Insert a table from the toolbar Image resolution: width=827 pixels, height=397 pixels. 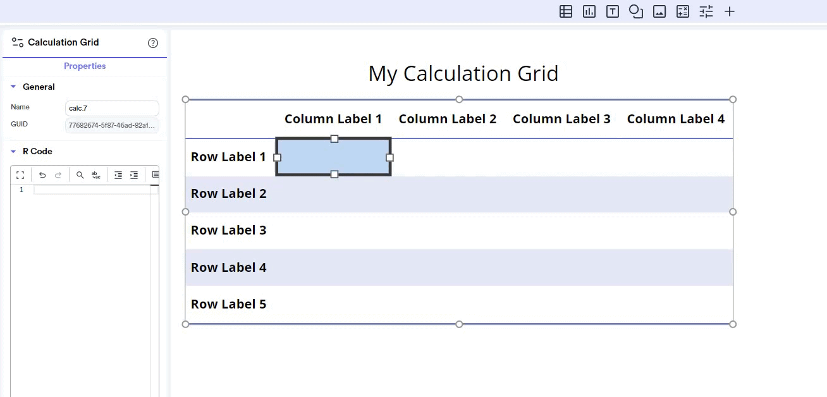point(566,11)
